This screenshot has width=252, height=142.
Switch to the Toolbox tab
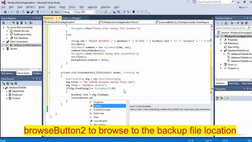37,73
